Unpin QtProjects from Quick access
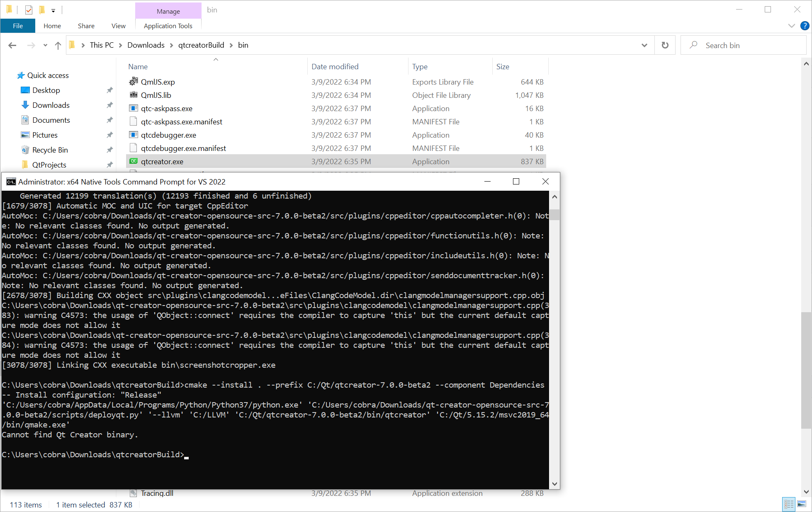The width and height of the screenshot is (812, 512). (109, 165)
